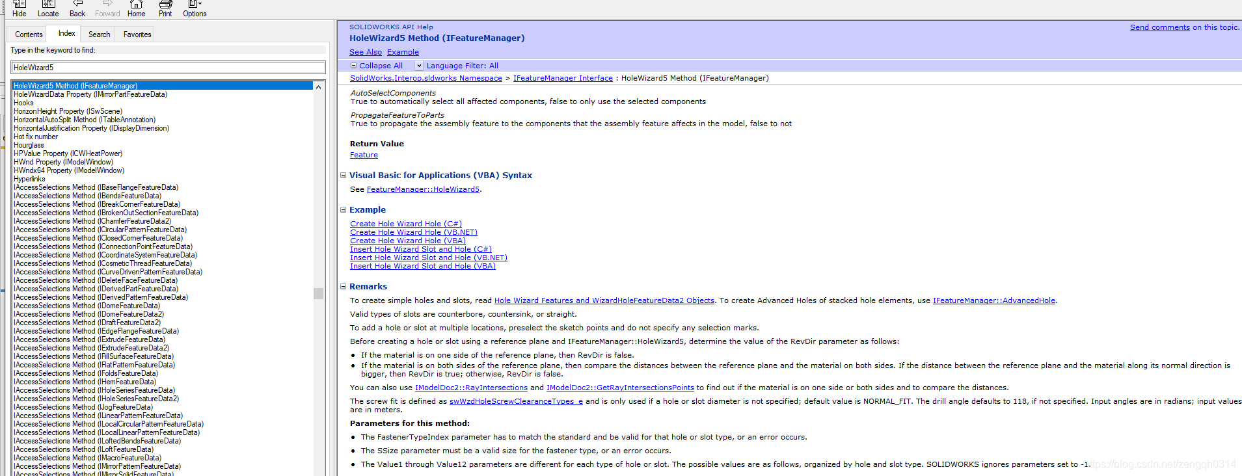This screenshot has width=1242, height=476.
Task: Open Create Hole Wizard Hole (VB.NET) example
Action: click(x=414, y=232)
